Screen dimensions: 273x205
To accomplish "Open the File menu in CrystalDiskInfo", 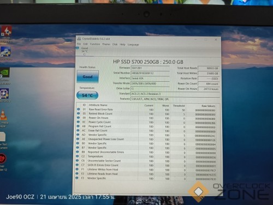I will pyautogui.click(x=79, y=44).
